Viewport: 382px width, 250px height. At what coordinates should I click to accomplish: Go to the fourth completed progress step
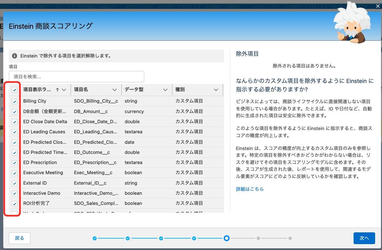point(194,238)
